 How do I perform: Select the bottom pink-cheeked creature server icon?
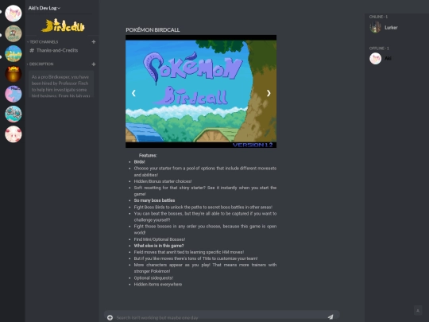click(14, 134)
